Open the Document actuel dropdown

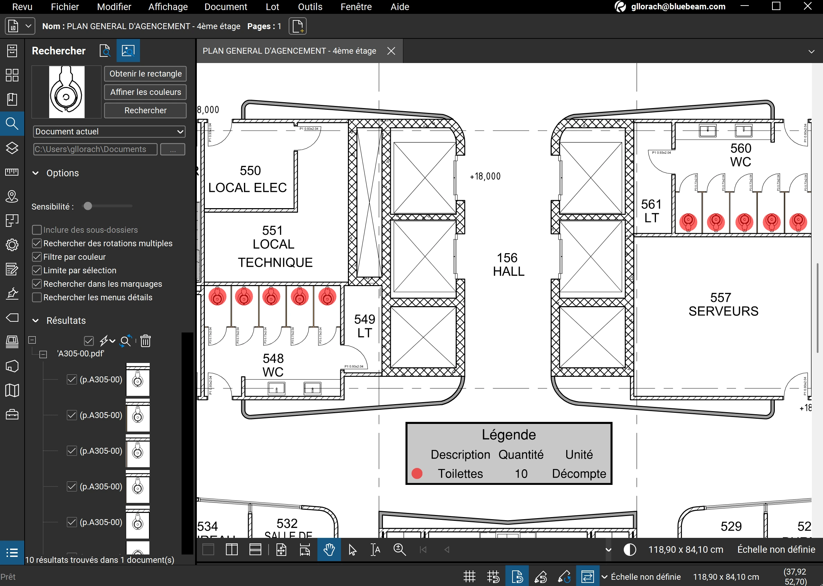tap(109, 132)
